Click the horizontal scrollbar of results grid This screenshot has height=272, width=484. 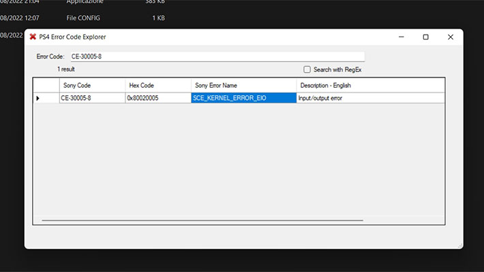(x=202, y=220)
